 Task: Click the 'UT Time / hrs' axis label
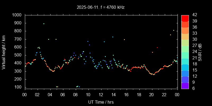coord(101,102)
